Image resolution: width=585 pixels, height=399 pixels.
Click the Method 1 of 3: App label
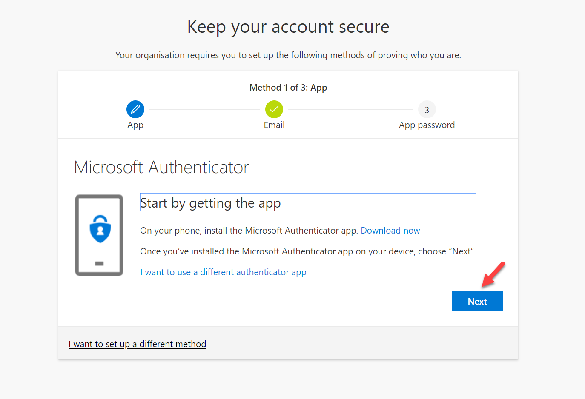click(288, 88)
